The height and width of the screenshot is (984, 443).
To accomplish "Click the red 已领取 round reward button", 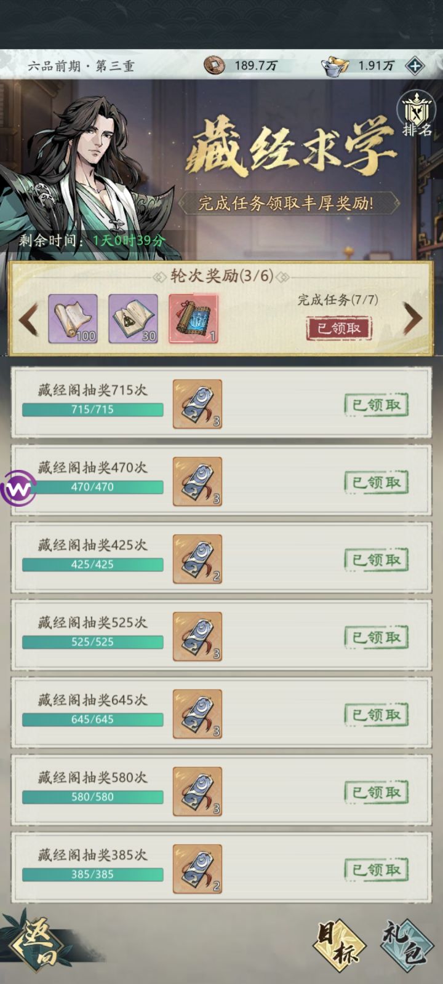I will (339, 328).
